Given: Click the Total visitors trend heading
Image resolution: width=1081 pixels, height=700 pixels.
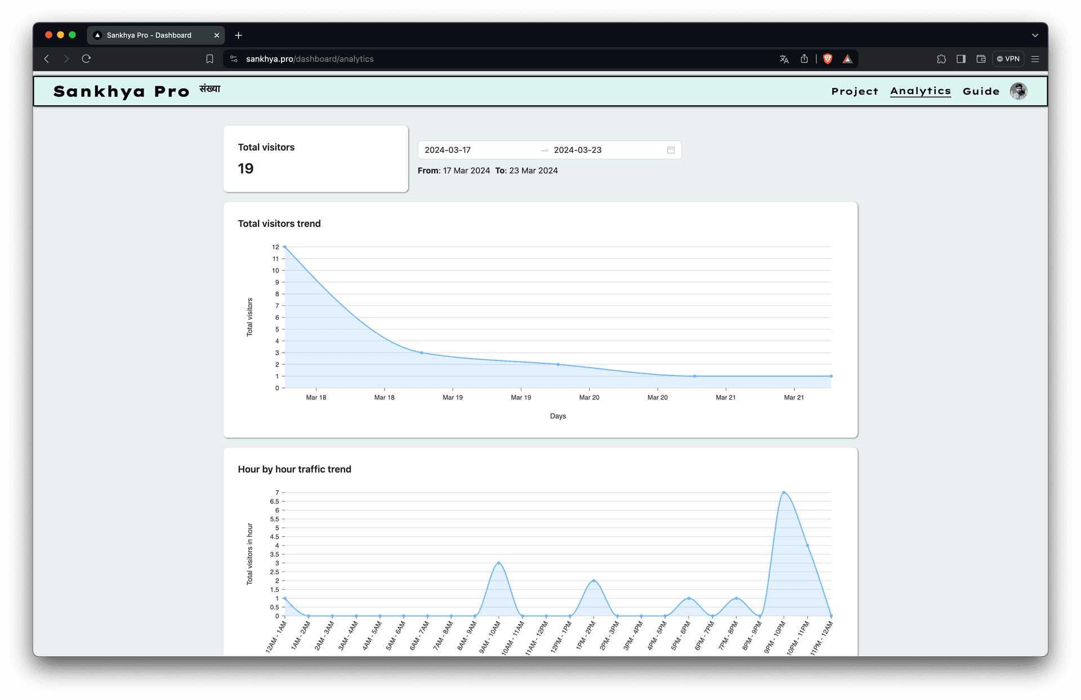Looking at the screenshot, I should coord(279,224).
